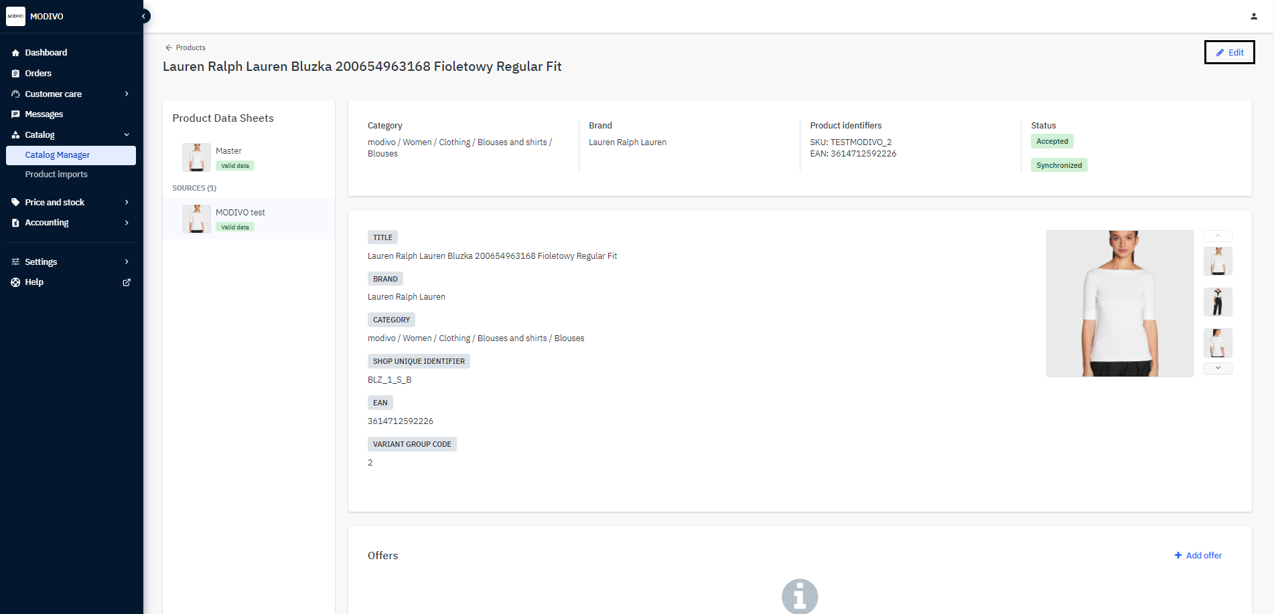1274x614 pixels.
Task: Expand the Settings submenu chevron
Action: (x=127, y=262)
